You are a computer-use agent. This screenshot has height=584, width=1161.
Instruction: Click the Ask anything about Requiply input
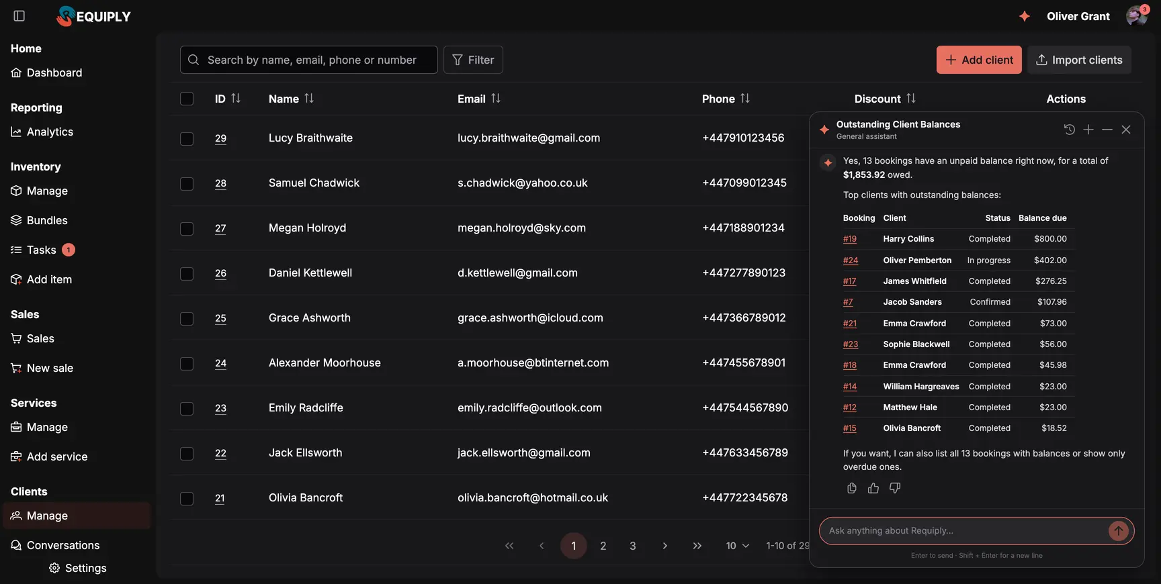(965, 531)
